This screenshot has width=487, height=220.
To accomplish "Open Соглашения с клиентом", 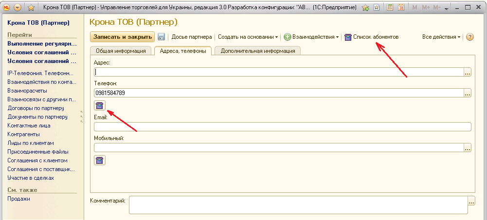I will [37, 160].
